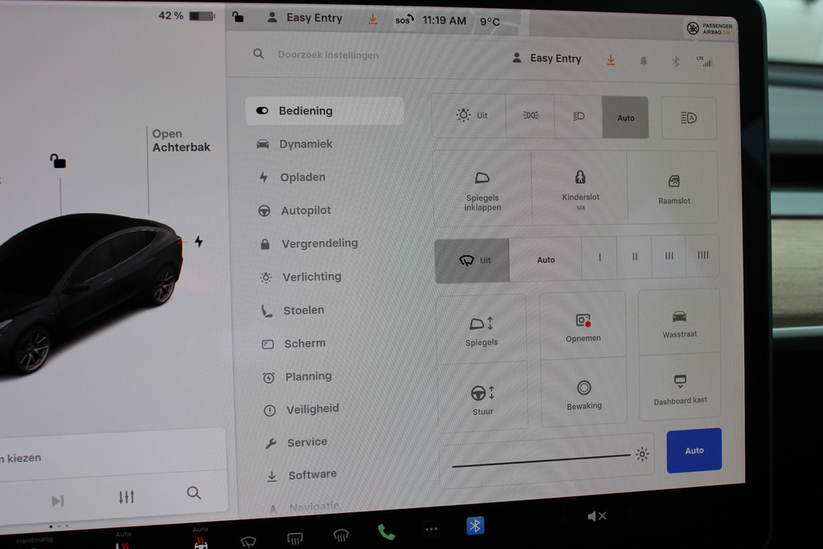Open the Verlichting menu item
Image resolution: width=823 pixels, height=549 pixels.
pyautogui.click(x=311, y=277)
